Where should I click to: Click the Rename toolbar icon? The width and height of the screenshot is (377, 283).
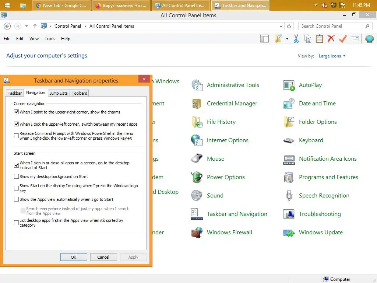pyautogui.click(x=355, y=38)
